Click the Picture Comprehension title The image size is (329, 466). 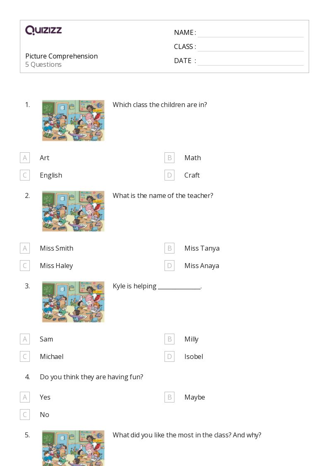[61, 56]
